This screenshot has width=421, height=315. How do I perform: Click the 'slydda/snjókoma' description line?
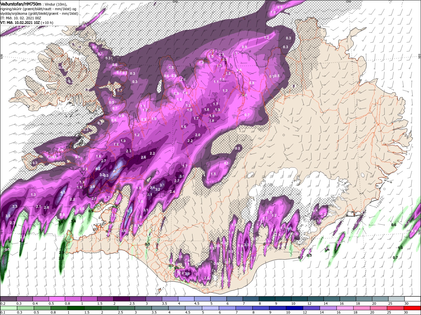[39, 13]
